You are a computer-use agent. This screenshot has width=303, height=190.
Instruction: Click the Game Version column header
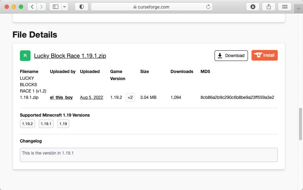coord(118,75)
